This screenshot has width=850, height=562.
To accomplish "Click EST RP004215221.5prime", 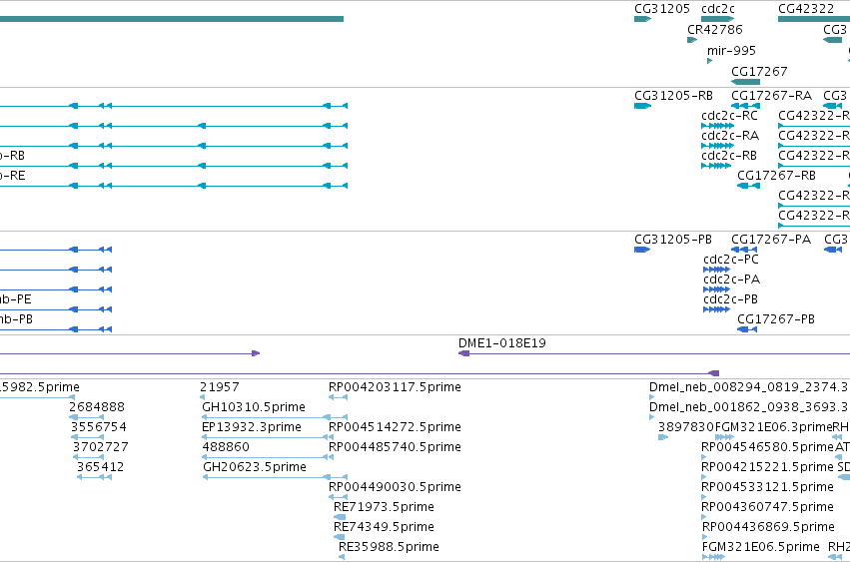I will (x=767, y=467).
